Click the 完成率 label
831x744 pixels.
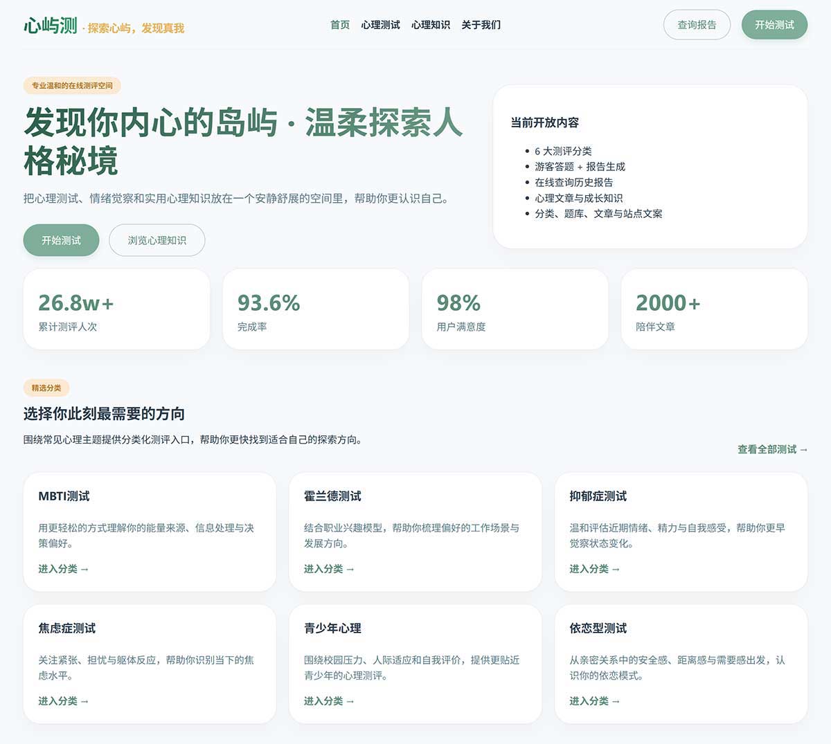point(252,327)
